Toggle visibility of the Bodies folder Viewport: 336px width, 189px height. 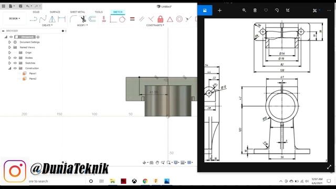tap(15, 58)
